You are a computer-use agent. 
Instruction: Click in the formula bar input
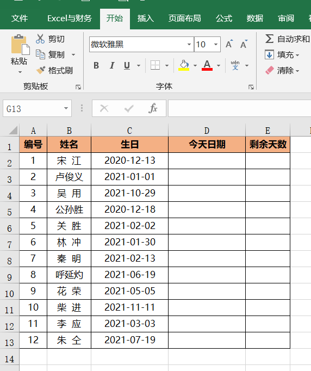pos(239,108)
